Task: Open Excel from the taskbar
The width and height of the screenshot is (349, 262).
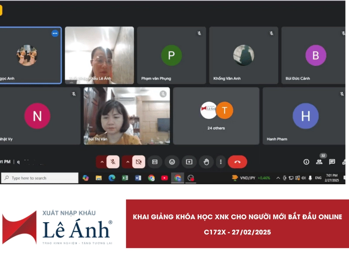Action: point(125,178)
